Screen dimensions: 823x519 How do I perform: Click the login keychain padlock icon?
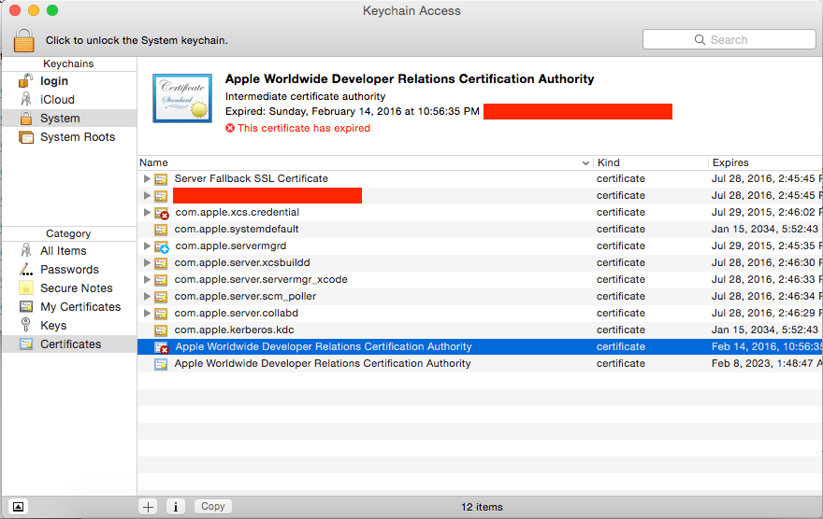click(x=25, y=80)
